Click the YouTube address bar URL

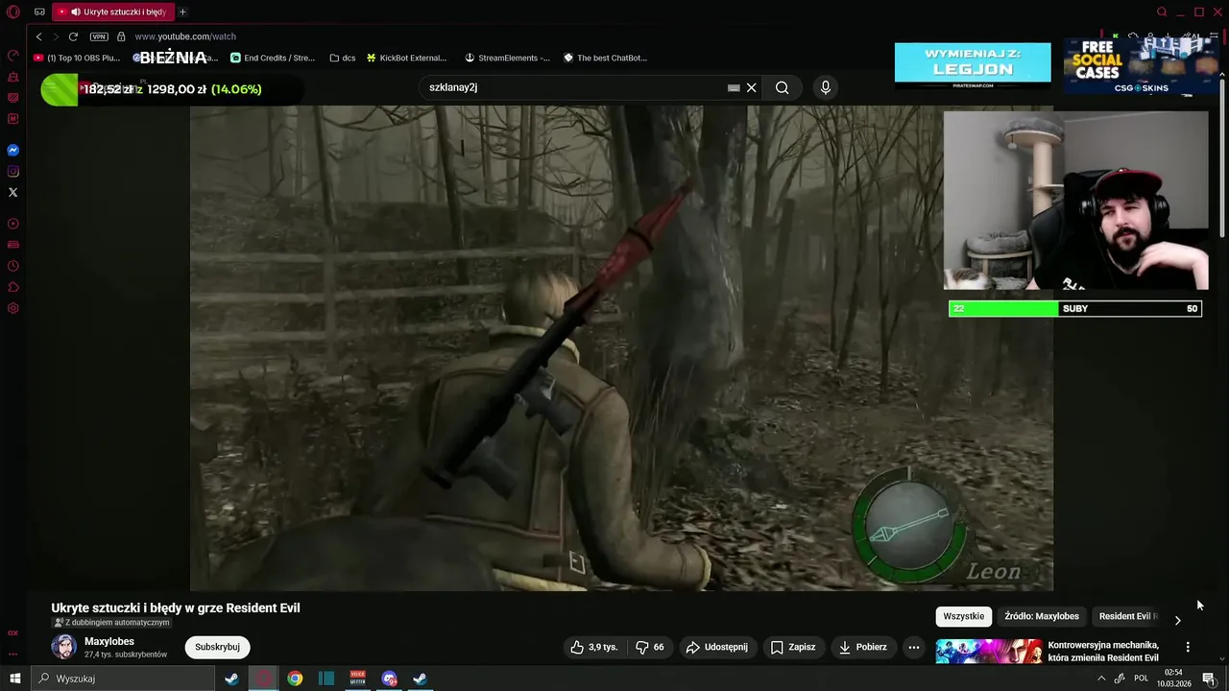(185, 36)
